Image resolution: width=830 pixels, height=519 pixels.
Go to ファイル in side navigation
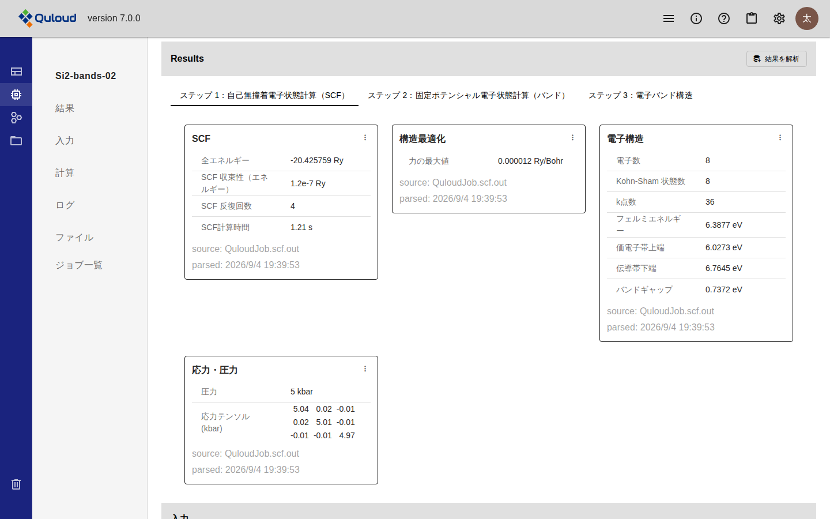click(x=74, y=238)
